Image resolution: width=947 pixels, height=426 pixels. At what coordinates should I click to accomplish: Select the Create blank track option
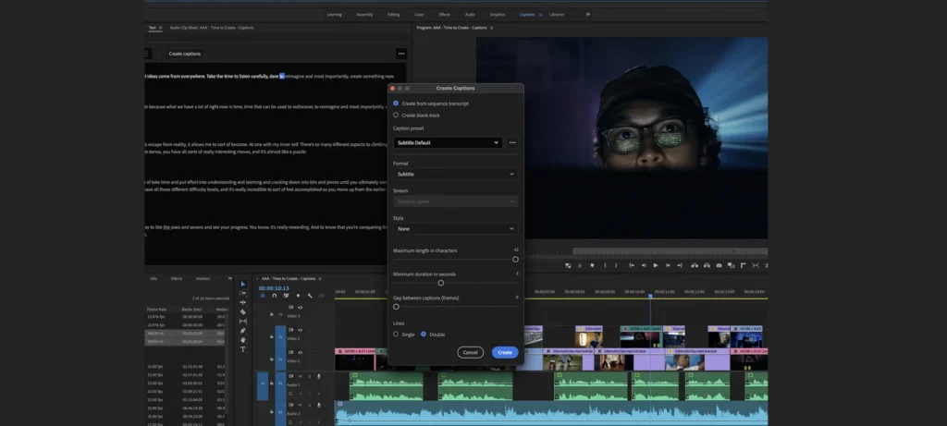[x=397, y=115]
